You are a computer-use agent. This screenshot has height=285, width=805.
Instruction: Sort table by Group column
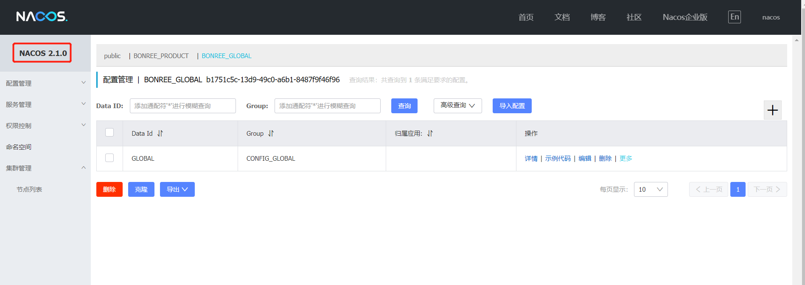pyautogui.click(x=271, y=133)
